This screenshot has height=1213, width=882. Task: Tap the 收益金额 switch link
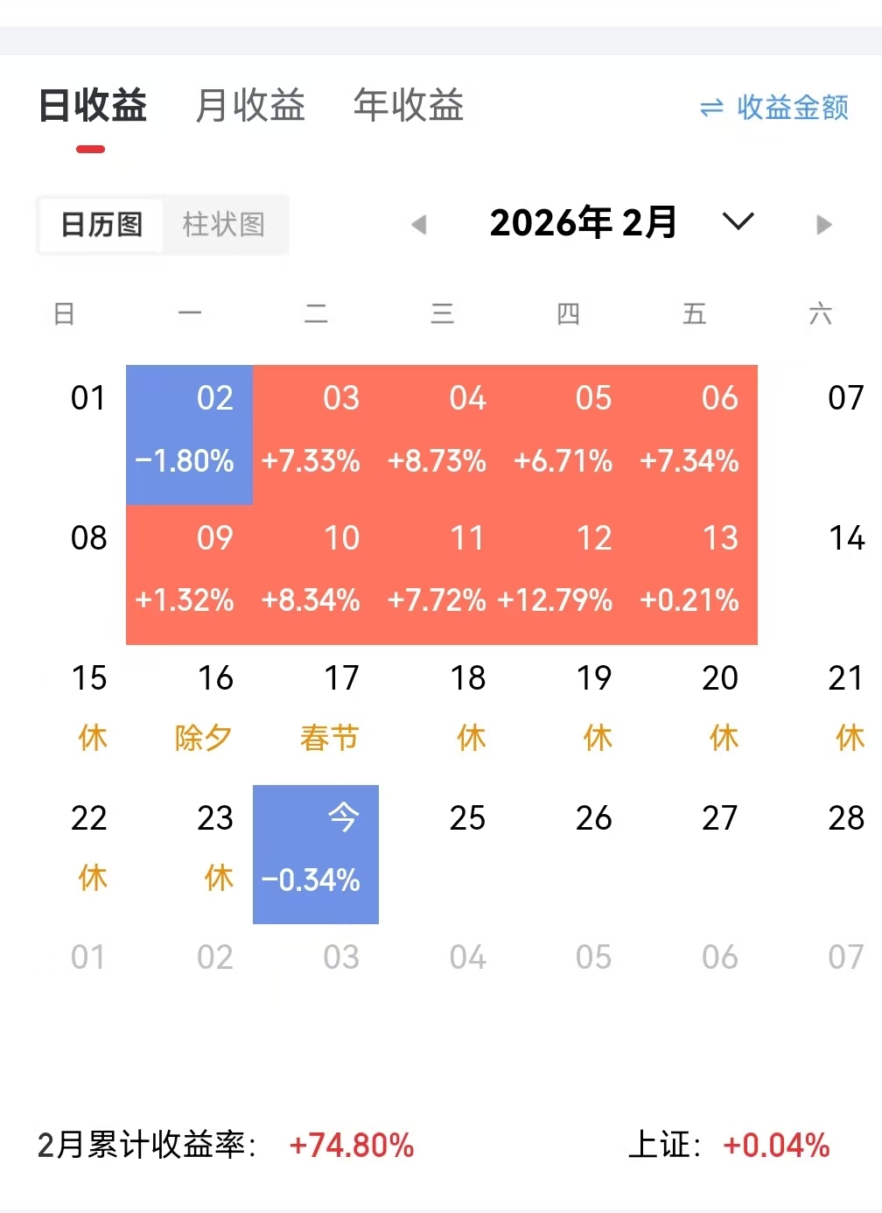click(792, 108)
